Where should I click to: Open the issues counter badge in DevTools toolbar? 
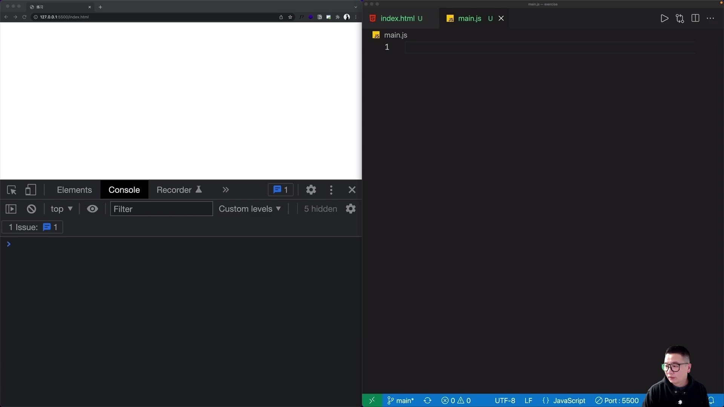(281, 190)
